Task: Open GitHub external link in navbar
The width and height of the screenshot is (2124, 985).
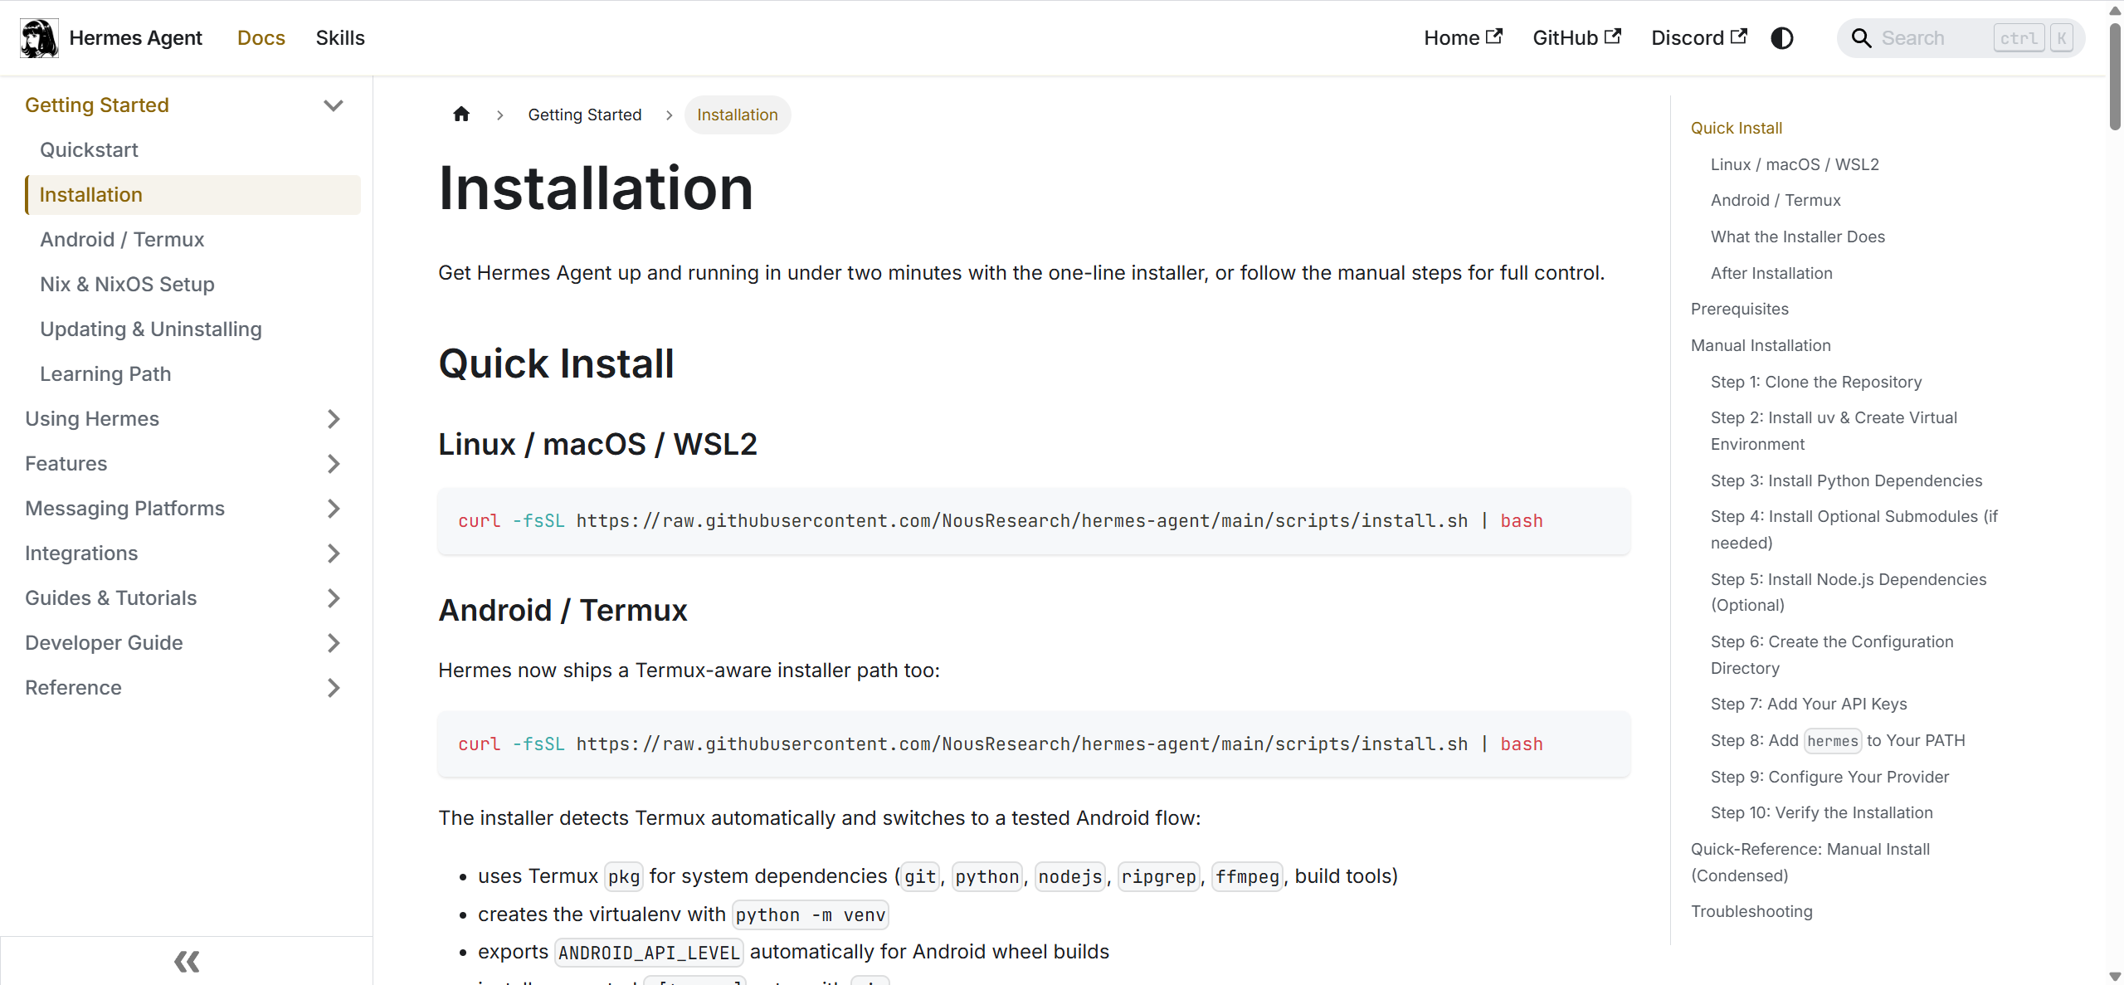Action: click(1576, 38)
